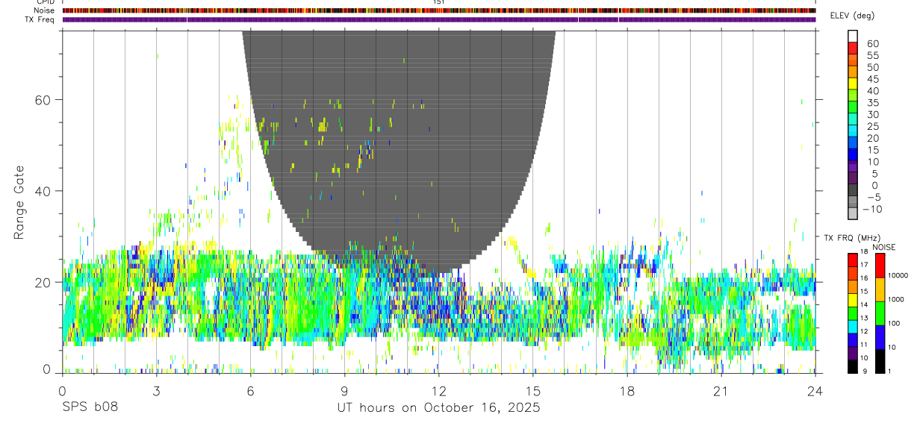Click the Range Gate tick label 60
The image size is (917, 423).
43,100
